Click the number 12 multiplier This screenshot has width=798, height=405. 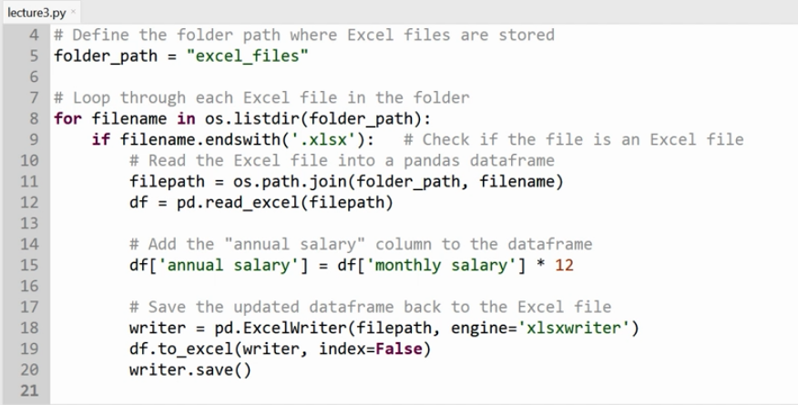[x=564, y=266]
